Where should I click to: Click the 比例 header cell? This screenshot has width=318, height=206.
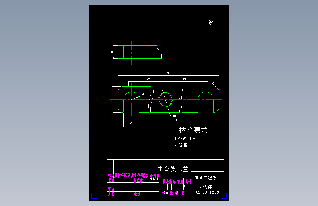pyautogui.click(x=188, y=181)
